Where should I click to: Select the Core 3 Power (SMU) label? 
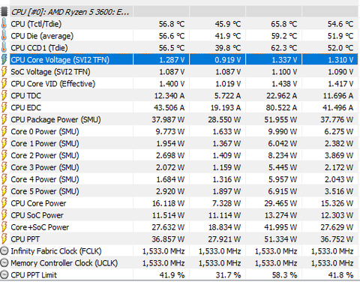click(x=45, y=167)
